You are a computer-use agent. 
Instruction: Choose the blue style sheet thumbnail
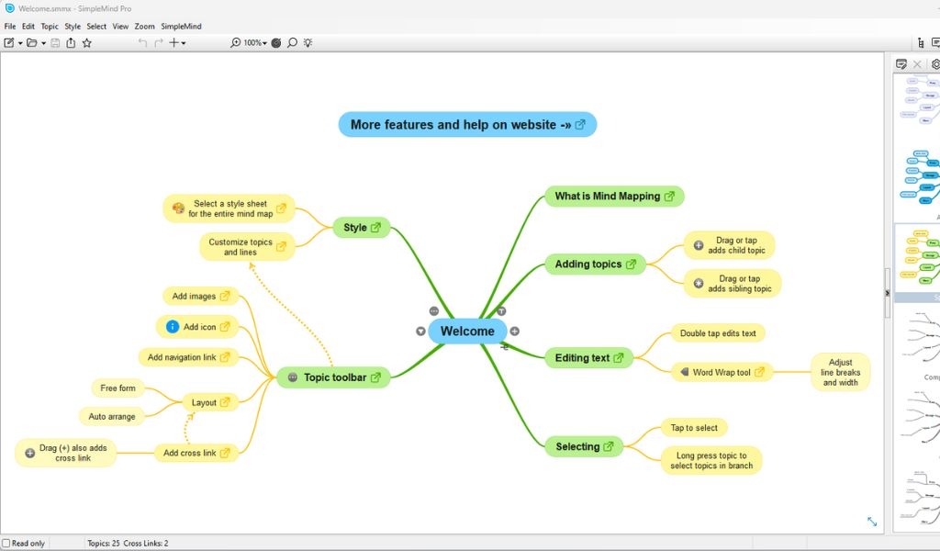click(922, 177)
